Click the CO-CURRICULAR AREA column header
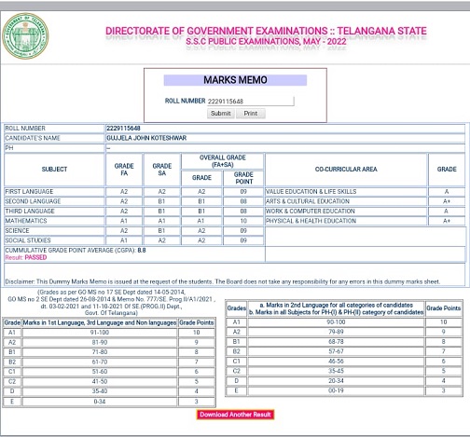This screenshot has width=470, height=437. pos(346,170)
